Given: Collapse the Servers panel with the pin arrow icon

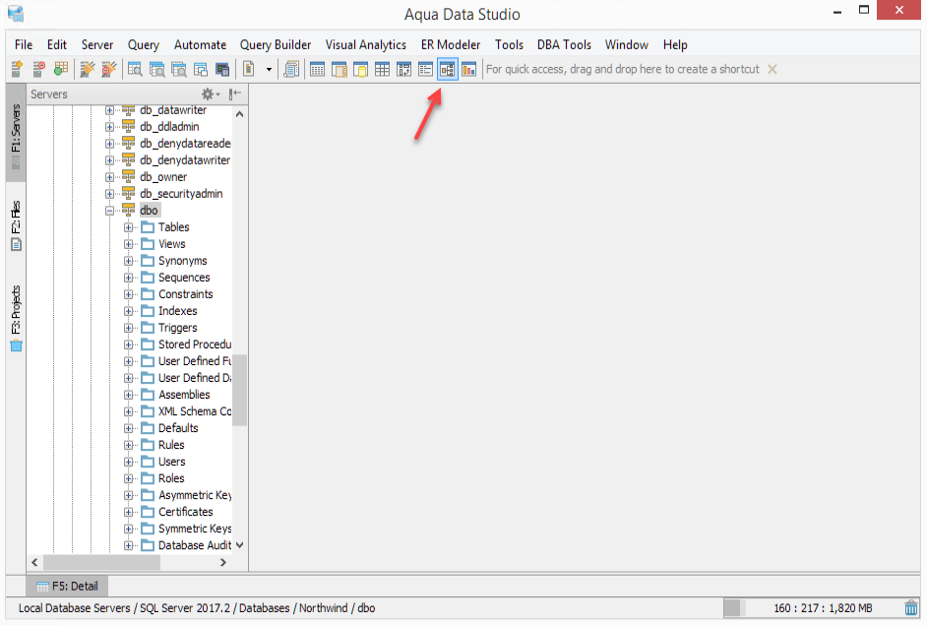Looking at the screenshot, I should (235, 94).
